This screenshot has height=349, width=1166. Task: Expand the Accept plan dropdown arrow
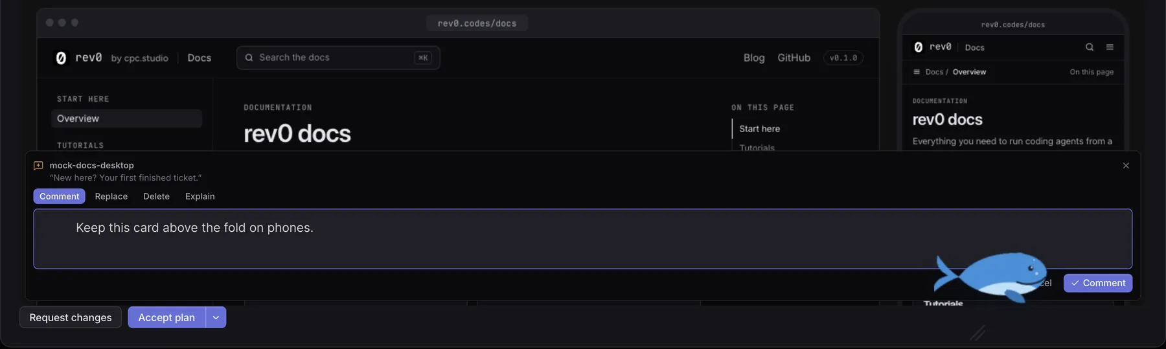[x=216, y=317]
